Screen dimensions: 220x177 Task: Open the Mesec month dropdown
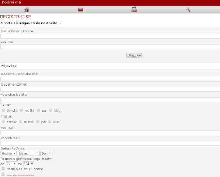click(29, 153)
